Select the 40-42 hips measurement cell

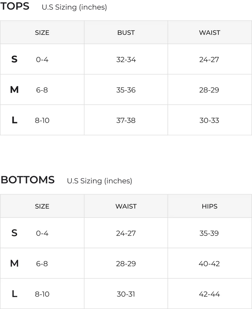[209, 264]
